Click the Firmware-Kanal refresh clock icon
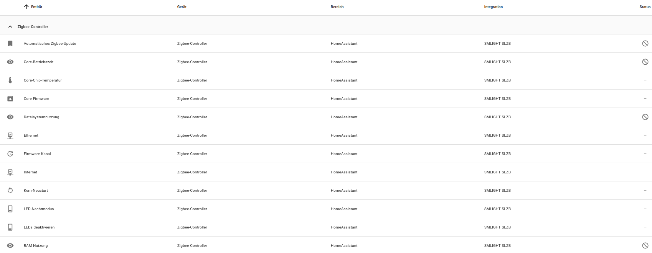The width and height of the screenshot is (652, 253). pos(10,154)
